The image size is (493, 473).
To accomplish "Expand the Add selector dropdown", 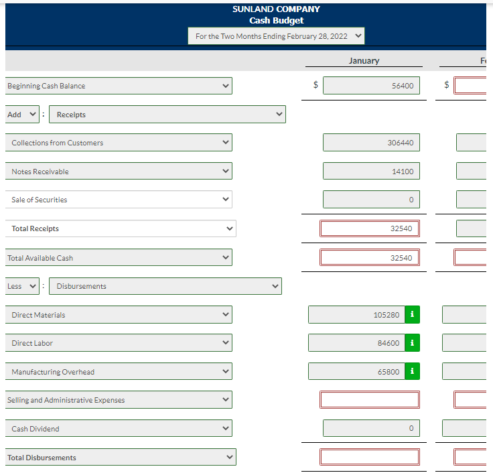I will click(22, 115).
